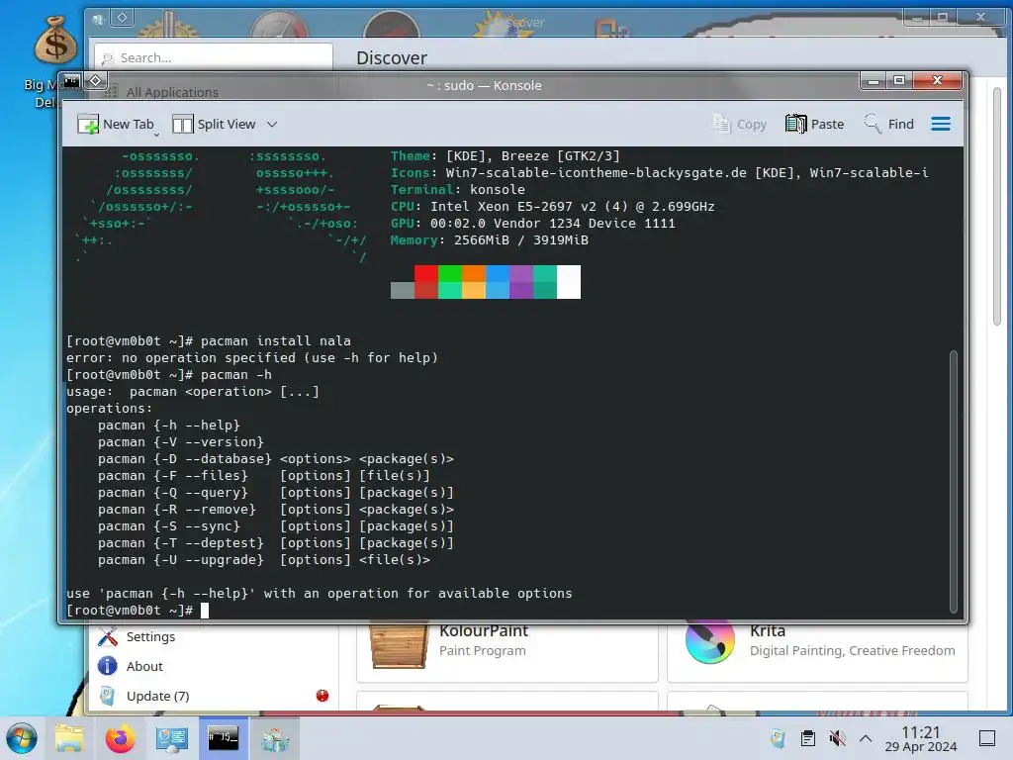Toggle Discover window pin button
Viewport: 1013px width, 760px height.
pyautogui.click(x=122, y=18)
